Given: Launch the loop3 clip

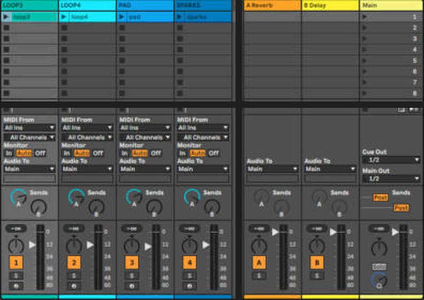Looking at the screenshot, I should coord(6,17).
